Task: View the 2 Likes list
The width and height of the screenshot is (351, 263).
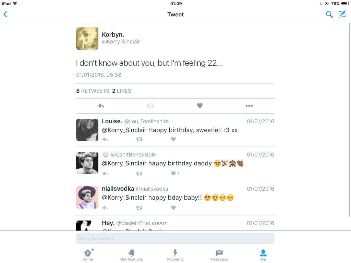Action: [122, 91]
